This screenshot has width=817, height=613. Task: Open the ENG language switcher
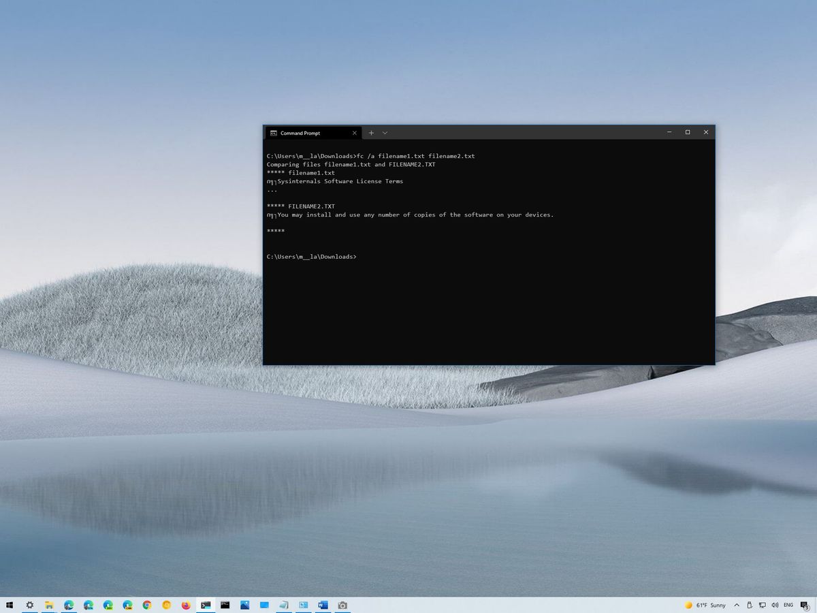click(788, 605)
